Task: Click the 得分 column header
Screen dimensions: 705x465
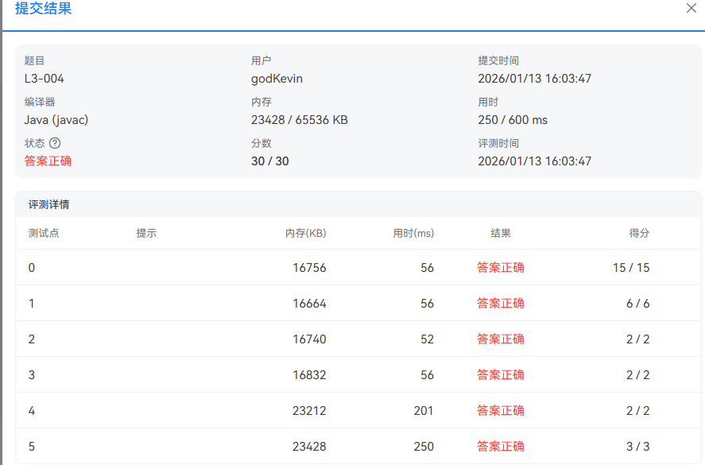Action: [639, 233]
